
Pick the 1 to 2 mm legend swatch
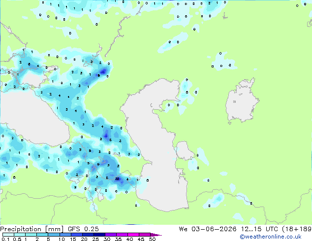(31, 235)
